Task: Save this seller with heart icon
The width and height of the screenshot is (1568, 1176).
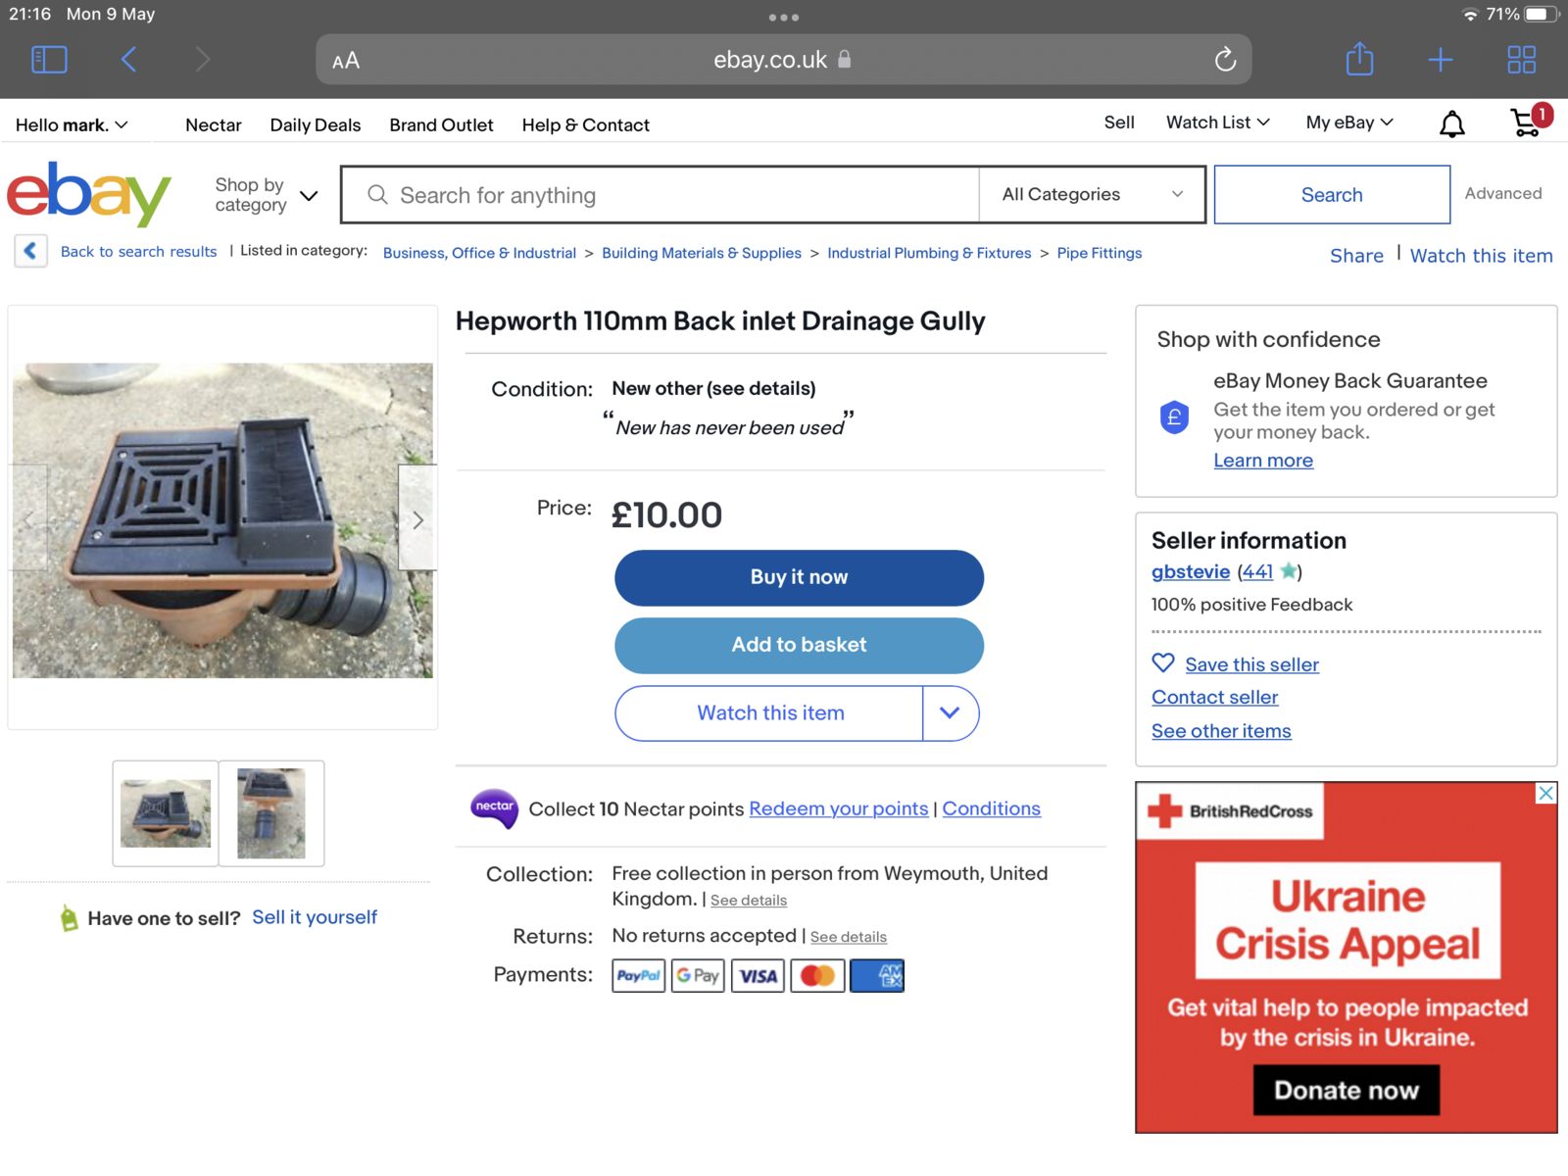Action: coord(1163,663)
